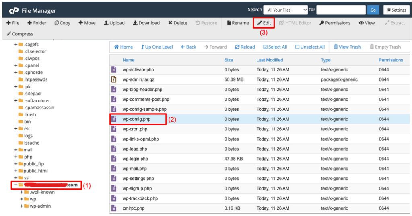
Task: Click the Unselect All checkbox button
Action: (297, 47)
